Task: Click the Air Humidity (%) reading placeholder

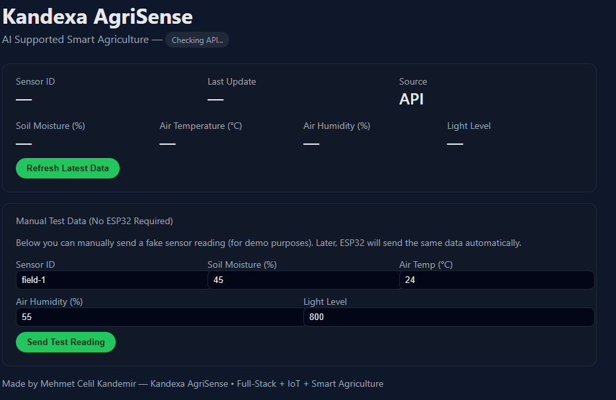Action: [x=311, y=143]
